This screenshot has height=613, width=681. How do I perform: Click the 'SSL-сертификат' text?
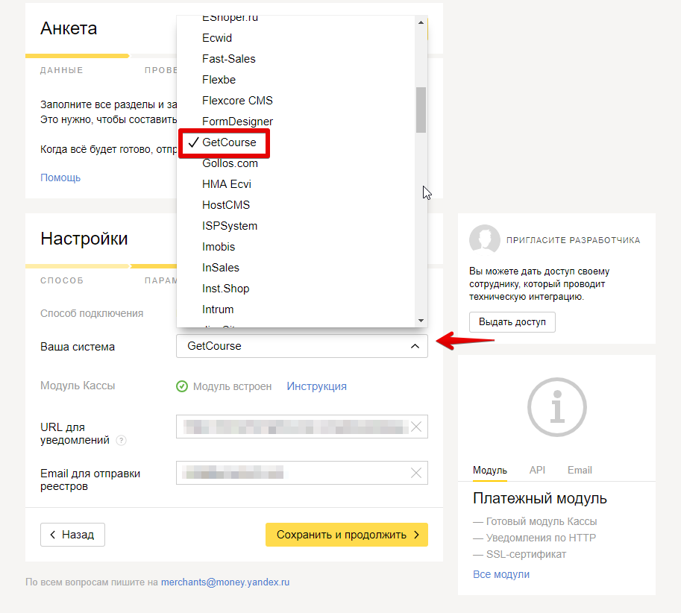pos(527,554)
